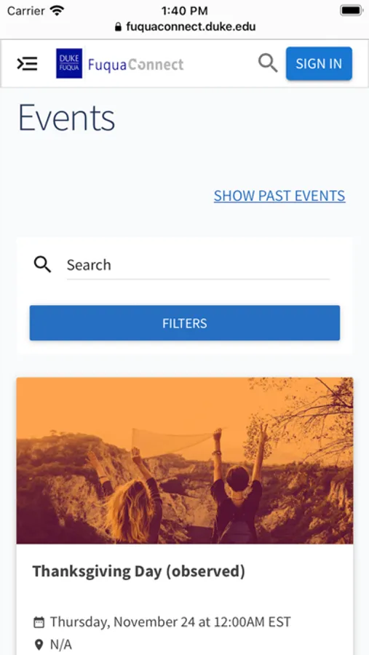Open the Thanksgiving Day event image
This screenshot has width=369, height=655.
point(185,461)
